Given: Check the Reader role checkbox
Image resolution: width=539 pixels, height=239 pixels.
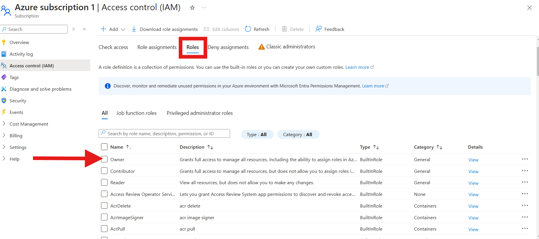Looking at the screenshot, I should [x=104, y=182].
